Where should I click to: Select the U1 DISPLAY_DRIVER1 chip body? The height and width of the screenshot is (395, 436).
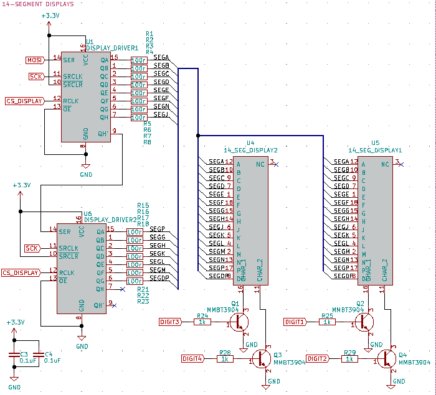(86, 97)
